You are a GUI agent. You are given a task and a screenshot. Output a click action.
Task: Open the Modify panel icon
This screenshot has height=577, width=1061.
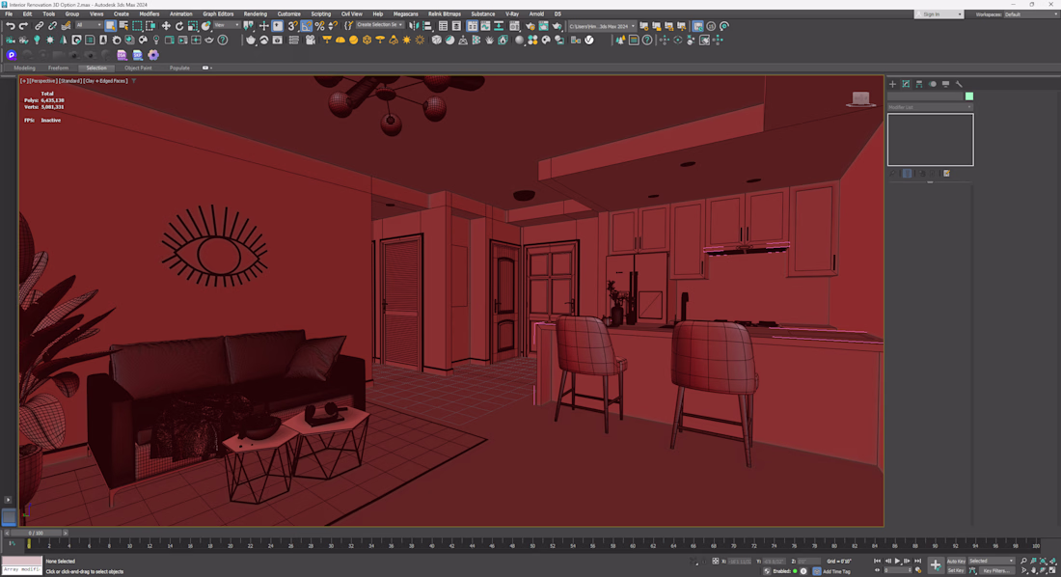(906, 84)
